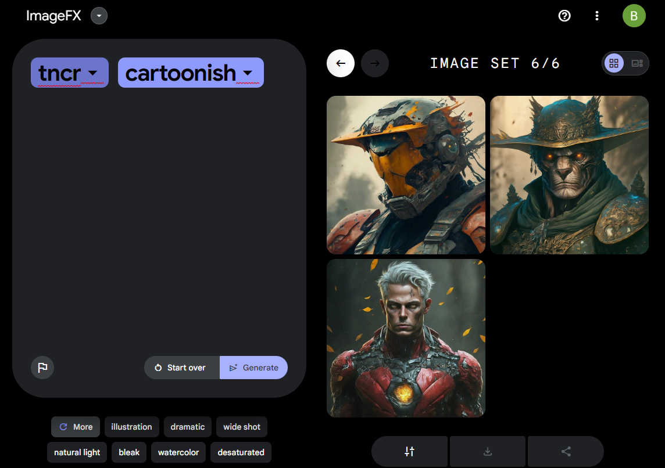665x468 pixels.
Task: Click the 'IMAGE SET 6/6' label
Action: click(495, 63)
